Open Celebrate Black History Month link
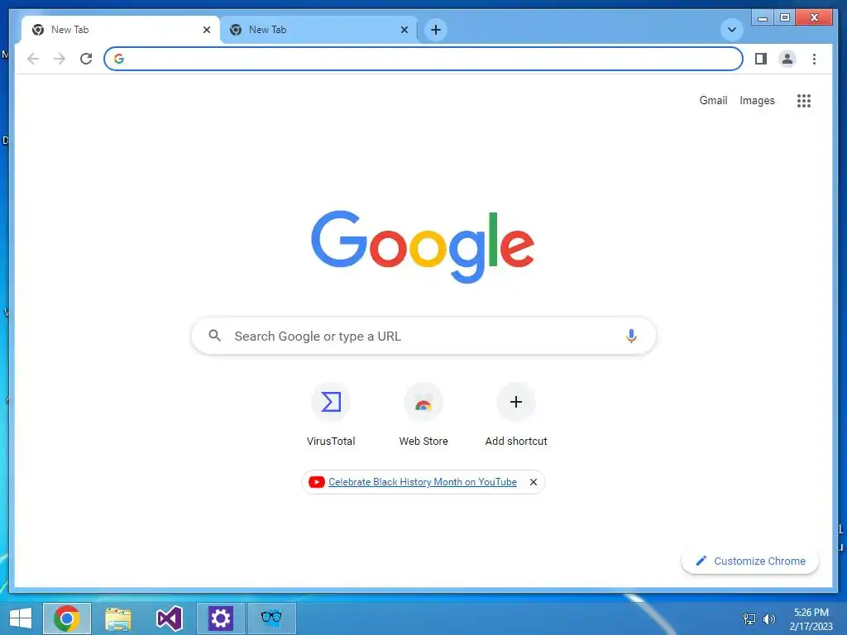Screen dimensions: 847x635 point(423,482)
